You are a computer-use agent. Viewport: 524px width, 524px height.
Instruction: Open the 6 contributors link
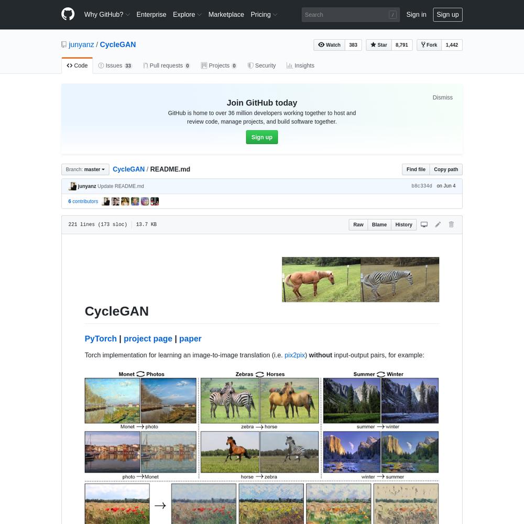tap(83, 201)
